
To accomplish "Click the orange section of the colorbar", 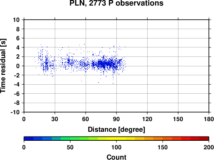I will pyautogui.click(x=153, y=139).
